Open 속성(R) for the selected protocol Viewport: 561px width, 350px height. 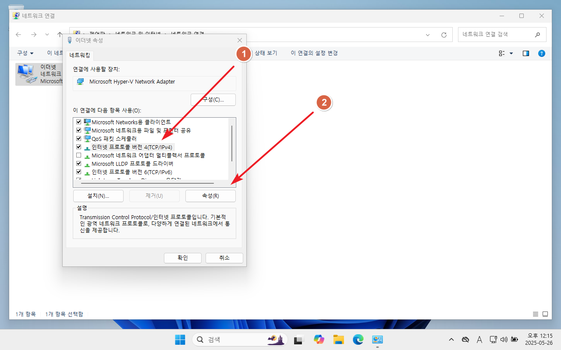(210, 196)
